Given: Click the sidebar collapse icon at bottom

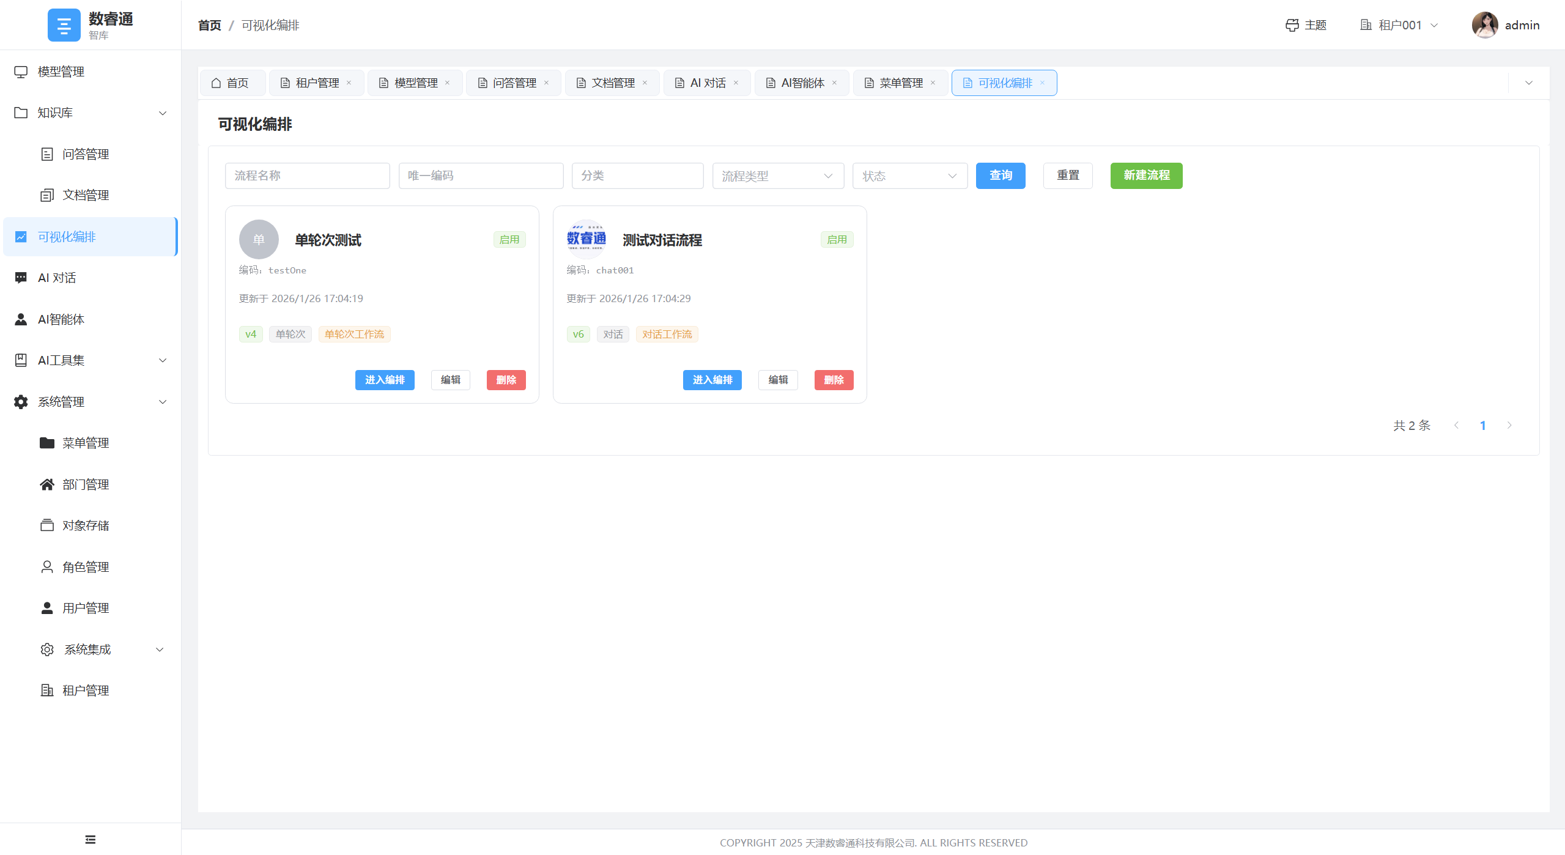Looking at the screenshot, I should point(91,839).
